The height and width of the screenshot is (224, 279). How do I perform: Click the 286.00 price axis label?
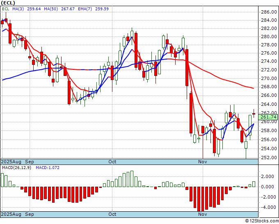point(269,12)
